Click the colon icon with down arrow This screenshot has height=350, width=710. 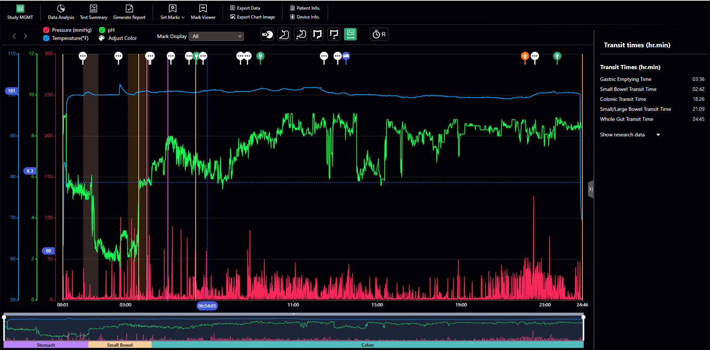pos(334,34)
